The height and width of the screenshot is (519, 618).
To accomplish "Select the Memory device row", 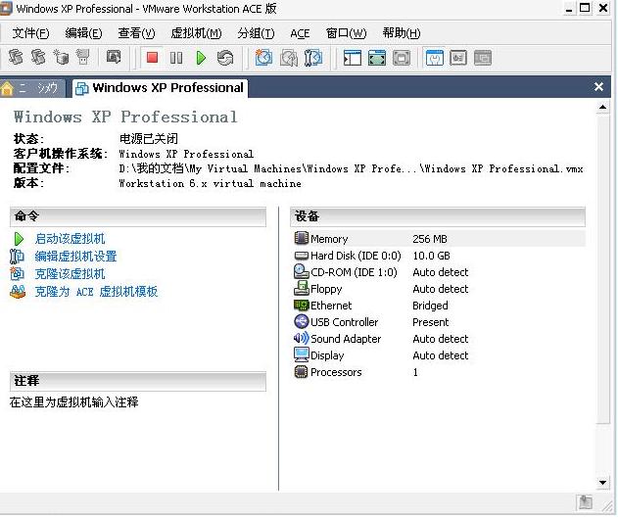I will [x=329, y=239].
